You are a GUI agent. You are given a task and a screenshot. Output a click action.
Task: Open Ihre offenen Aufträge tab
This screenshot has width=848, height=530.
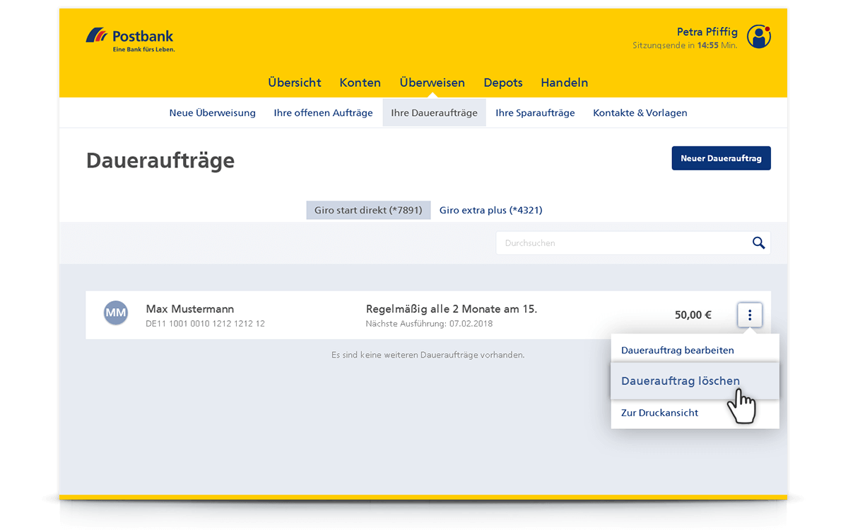pos(323,113)
